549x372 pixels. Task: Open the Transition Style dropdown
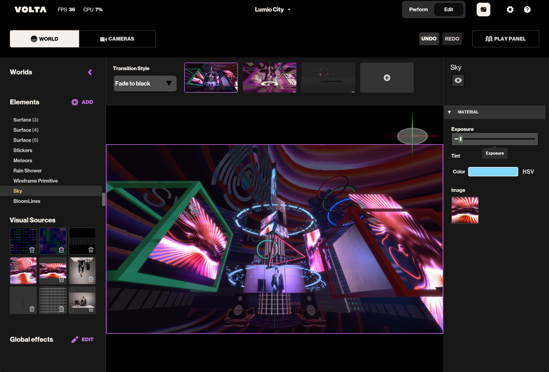145,83
